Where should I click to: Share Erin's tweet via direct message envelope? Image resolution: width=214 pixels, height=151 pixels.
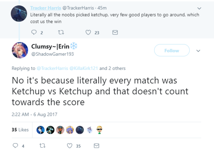coord(97,146)
